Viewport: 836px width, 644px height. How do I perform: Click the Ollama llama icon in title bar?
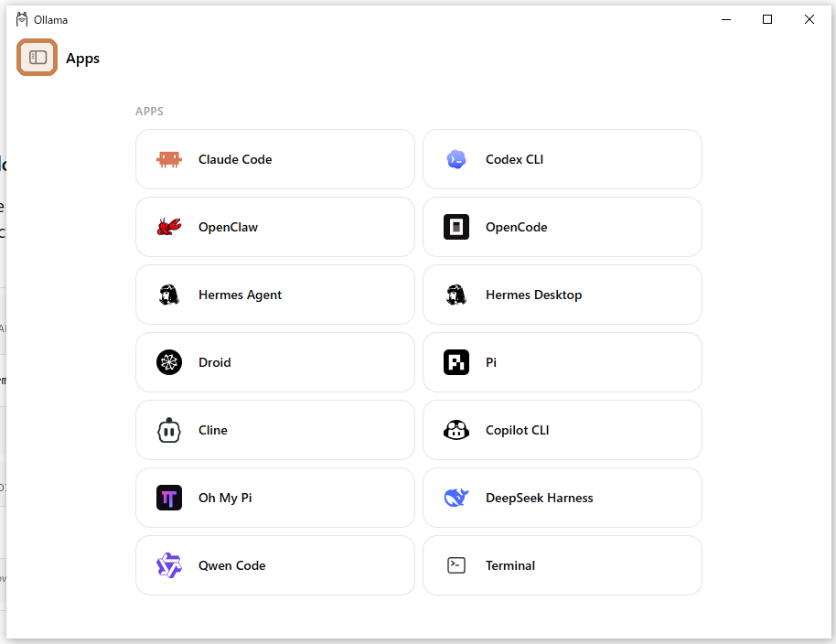pos(22,20)
